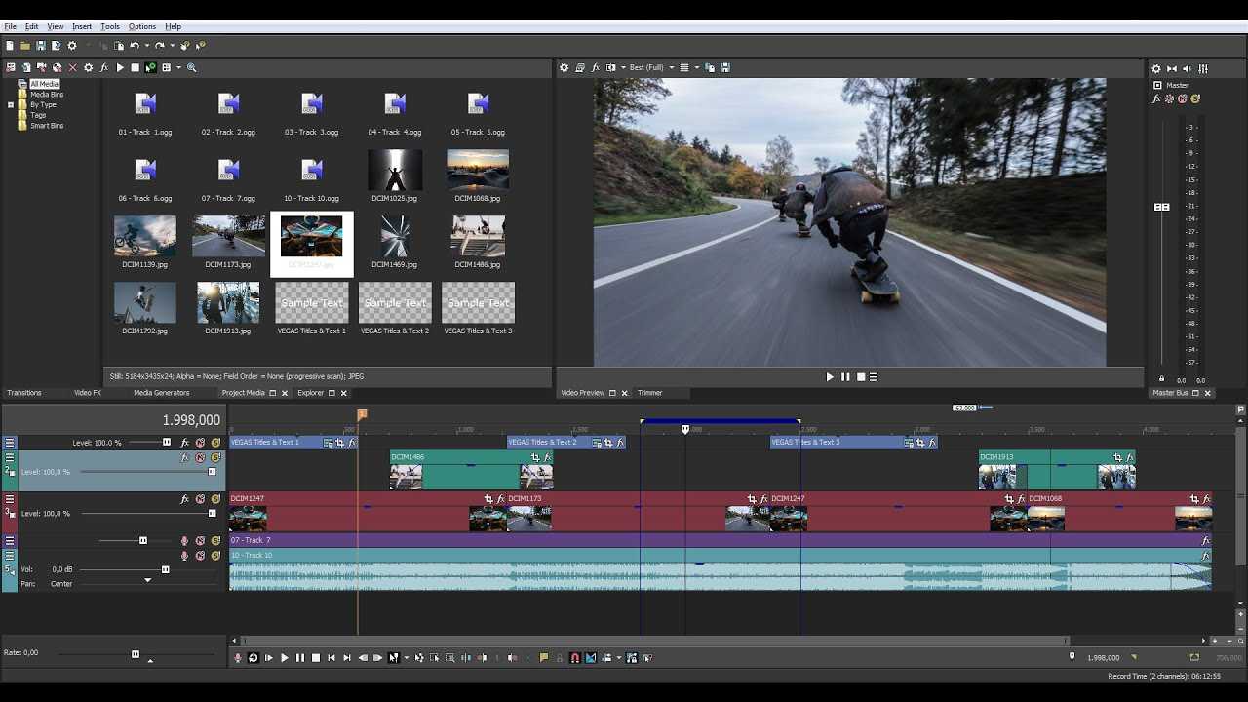Start media preview in Project Media toolbar
Viewport: 1248px width, 702px height.
point(120,67)
